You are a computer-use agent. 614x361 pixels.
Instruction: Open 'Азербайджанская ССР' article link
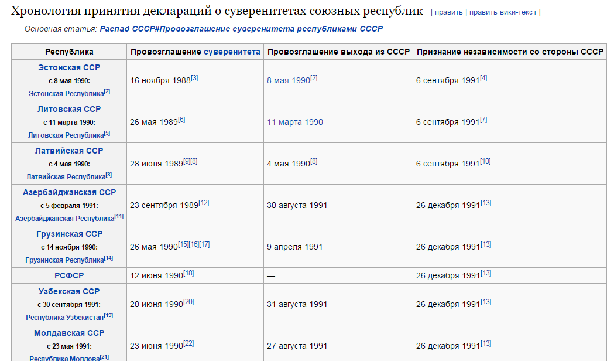pos(69,192)
